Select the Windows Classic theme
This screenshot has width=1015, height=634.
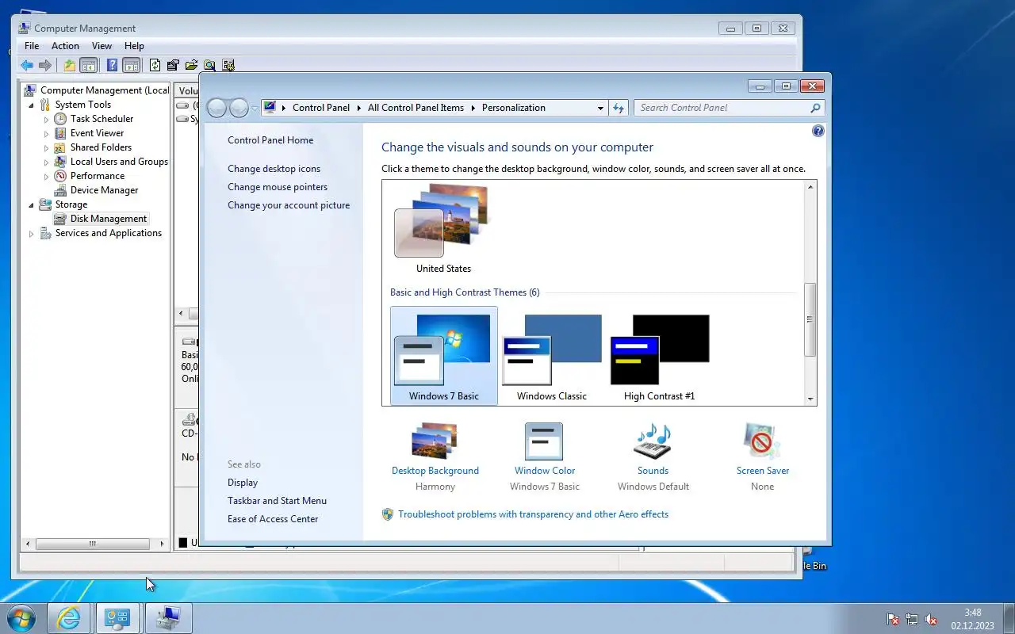pos(552,356)
